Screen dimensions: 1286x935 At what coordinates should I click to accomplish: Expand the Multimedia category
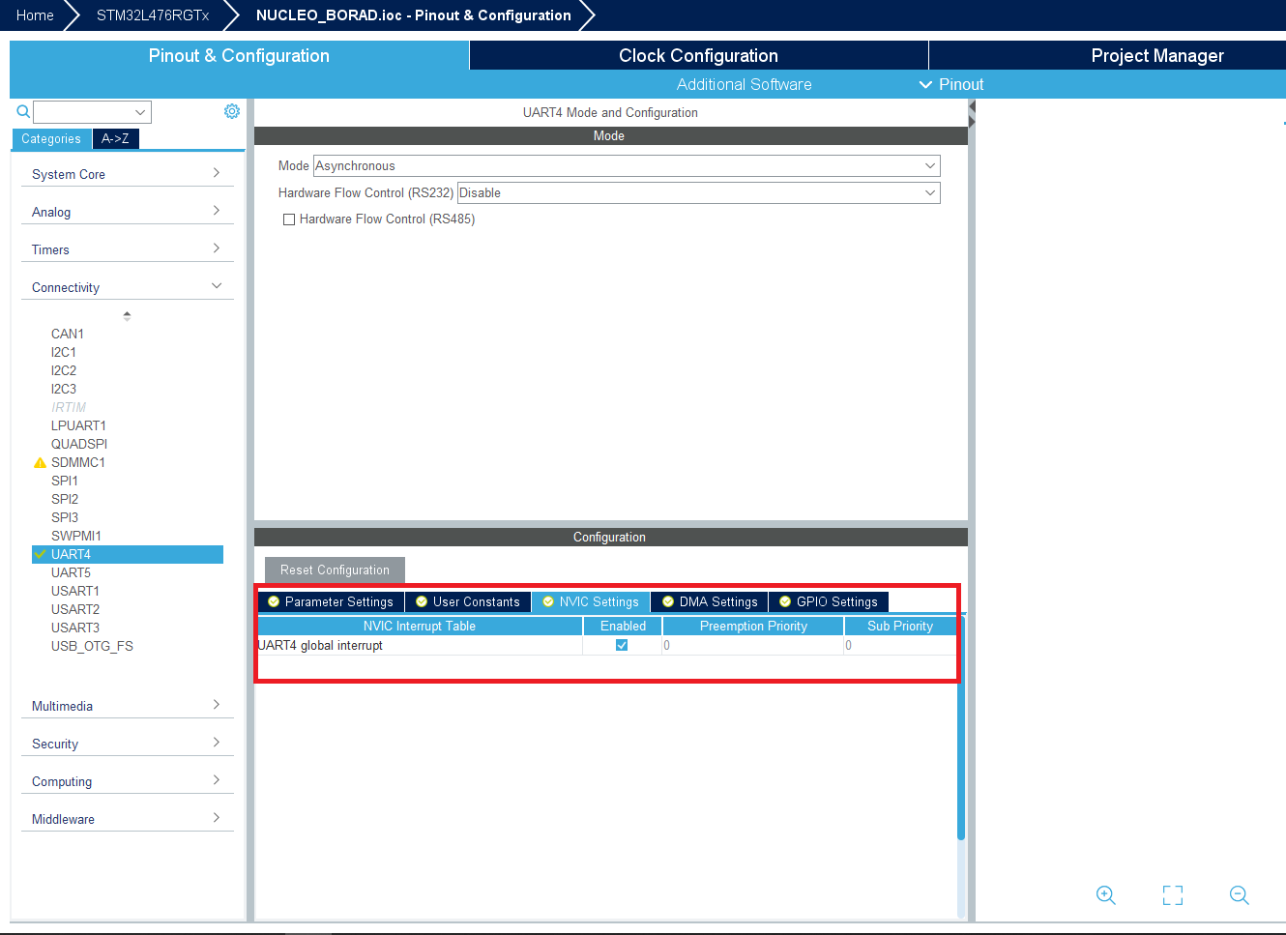127,706
